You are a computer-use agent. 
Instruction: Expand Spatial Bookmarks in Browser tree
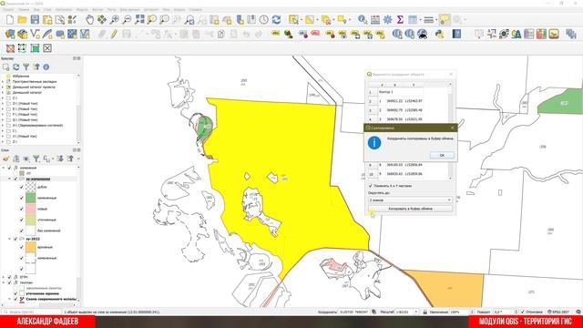pos(3,81)
